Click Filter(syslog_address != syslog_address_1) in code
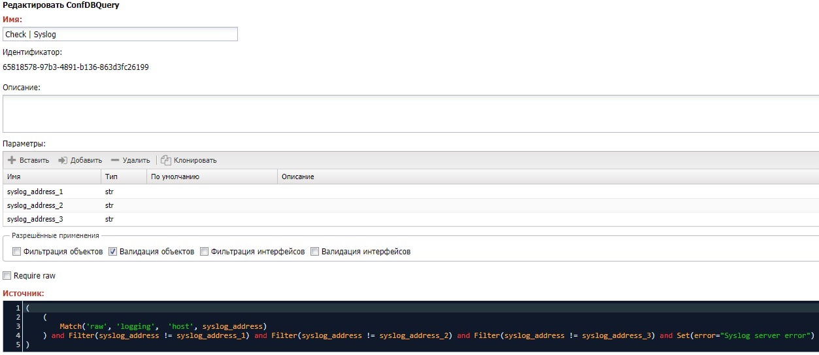Screen dimensions: 819x355 (x=159, y=335)
